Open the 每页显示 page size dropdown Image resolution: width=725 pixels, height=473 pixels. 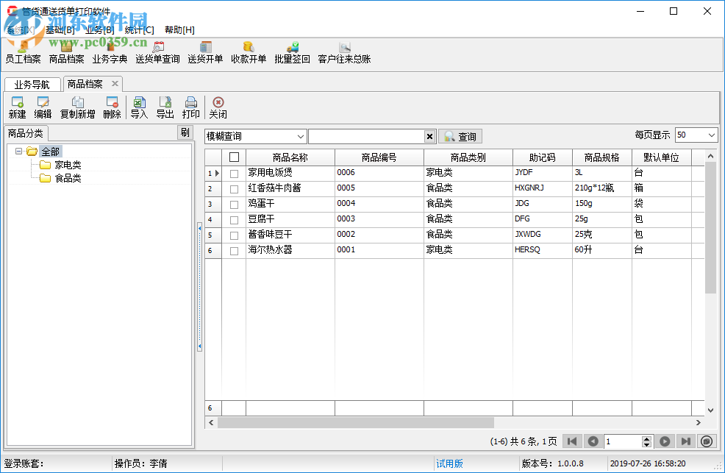point(711,135)
